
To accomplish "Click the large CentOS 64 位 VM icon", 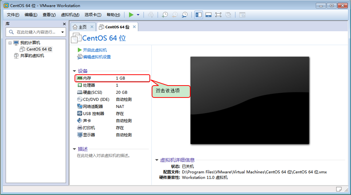I will pos(76,38).
